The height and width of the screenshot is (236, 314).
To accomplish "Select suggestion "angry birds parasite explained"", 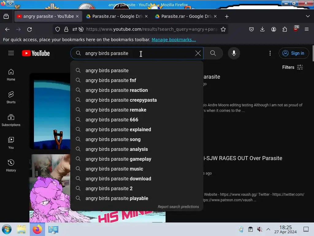I will click(137, 129).
